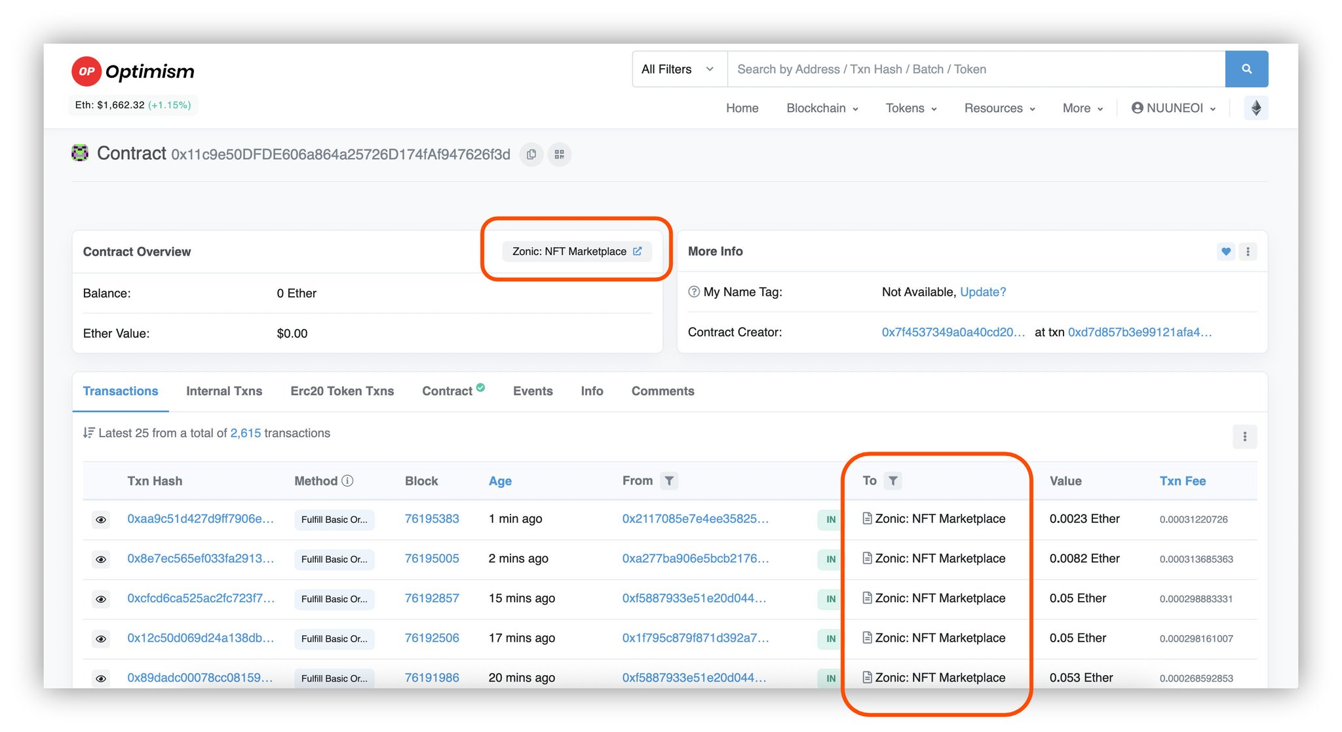
Task: Click the address search input field
Action: 975,69
